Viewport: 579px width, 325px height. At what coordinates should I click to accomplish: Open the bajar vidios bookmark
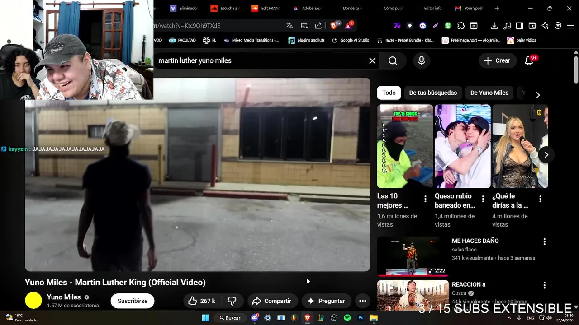(522, 40)
